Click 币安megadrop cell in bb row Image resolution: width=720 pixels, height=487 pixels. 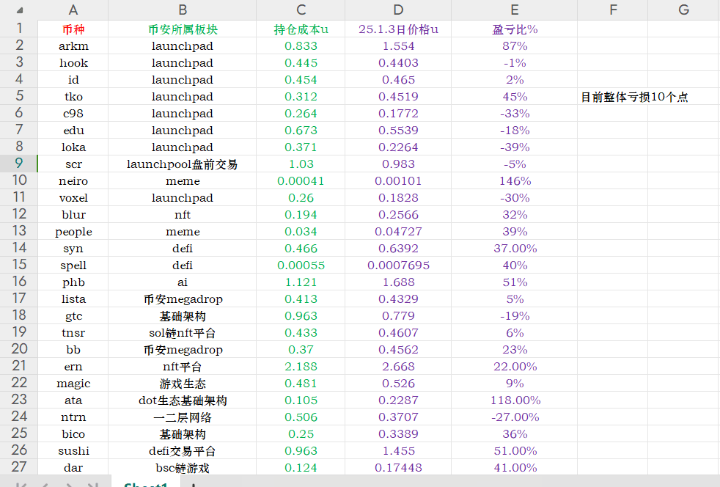[183, 349]
